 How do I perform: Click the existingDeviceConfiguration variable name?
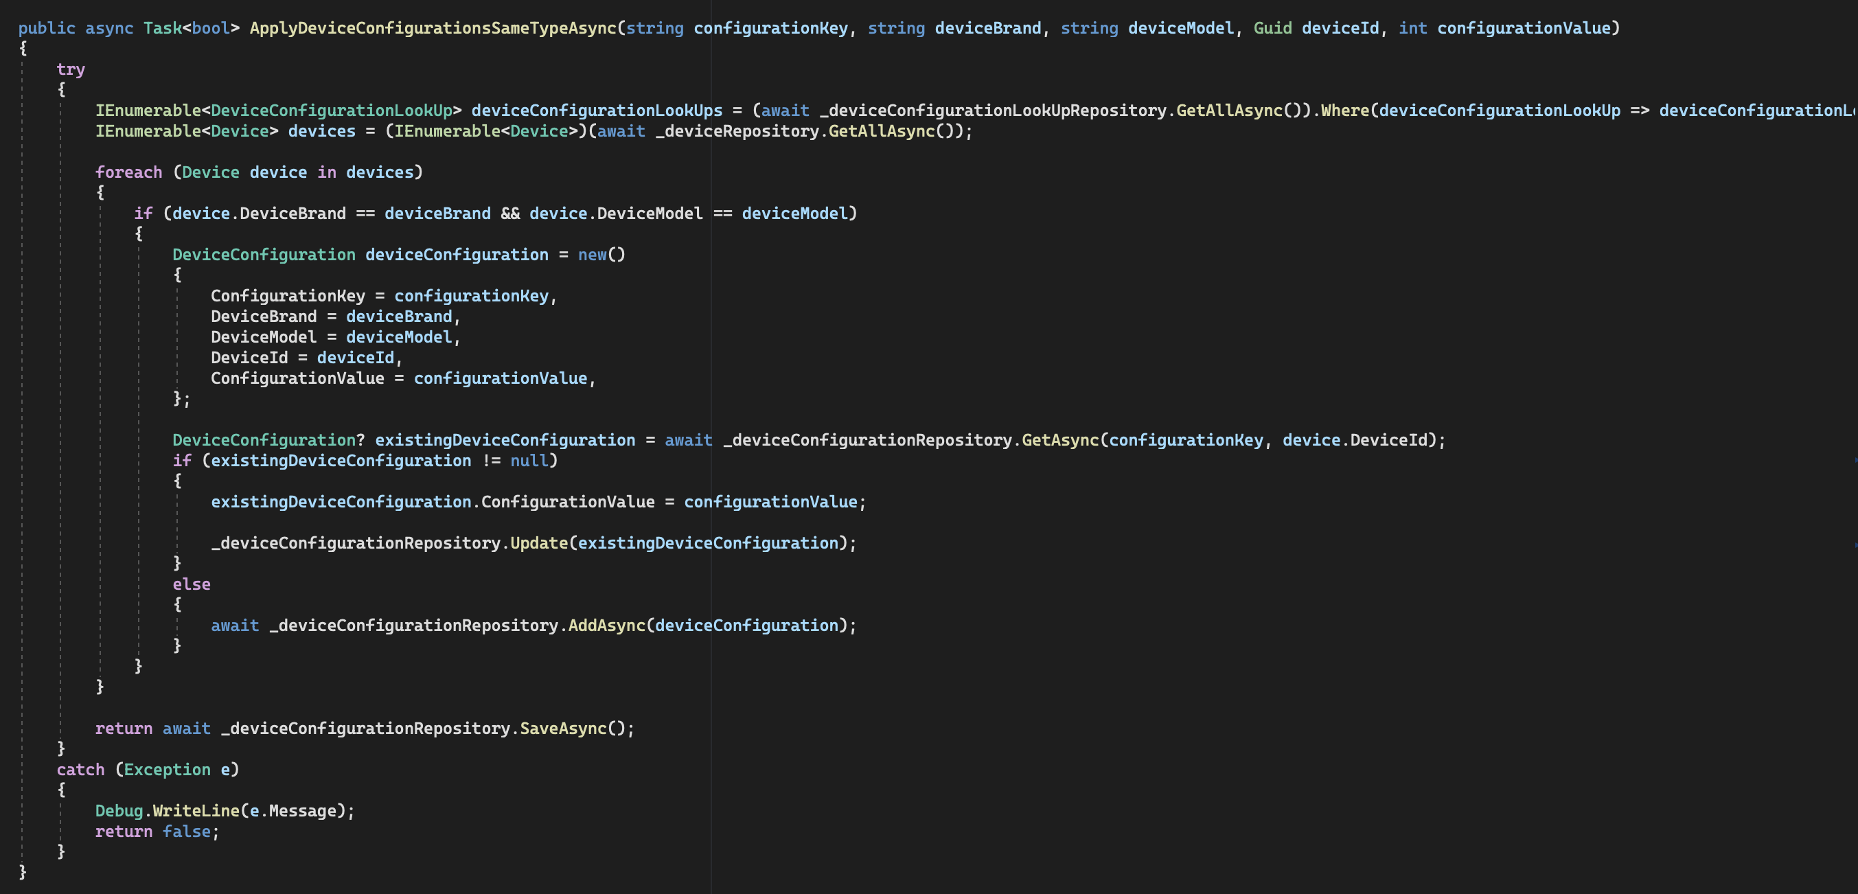pyautogui.click(x=498, y=439)
